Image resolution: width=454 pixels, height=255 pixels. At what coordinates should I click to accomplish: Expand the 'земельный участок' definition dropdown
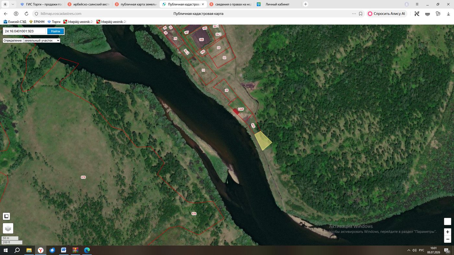pyautogui.click(x=31, y=40)
